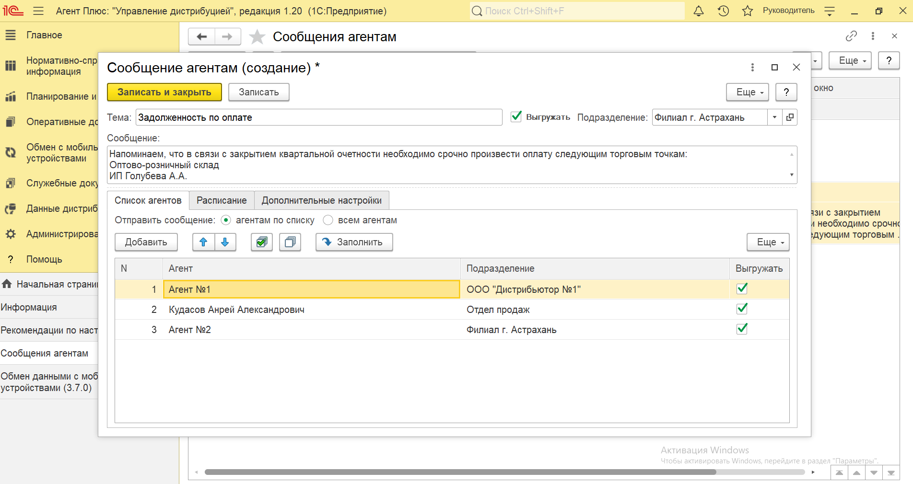Move agent row down arrow
The image size is (913, 484).
(x=225, y=242)
